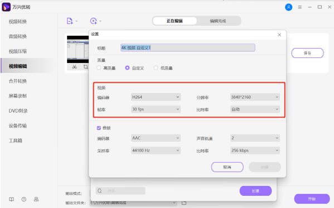The image size is (334, 208).
Task: Click the search input field
Action: point(120,191)
